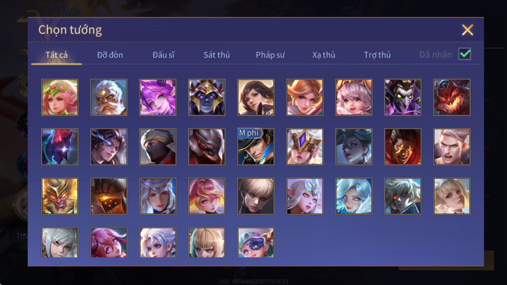Select the purple-haired girl hero portrait
507x285 pixels.
(158, 97)
